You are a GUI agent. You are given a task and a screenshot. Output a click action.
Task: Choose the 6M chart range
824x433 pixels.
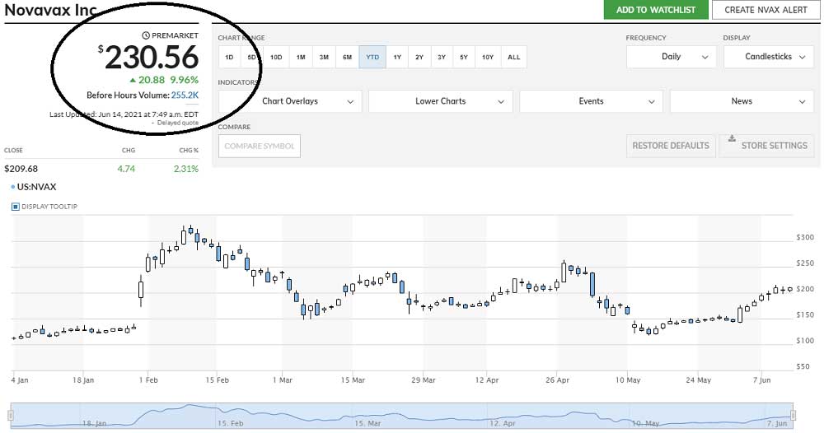(x=347, y=57)
